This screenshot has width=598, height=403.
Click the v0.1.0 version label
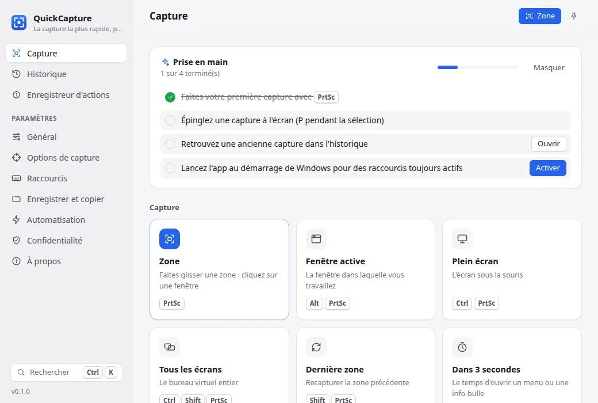[21, 391]
